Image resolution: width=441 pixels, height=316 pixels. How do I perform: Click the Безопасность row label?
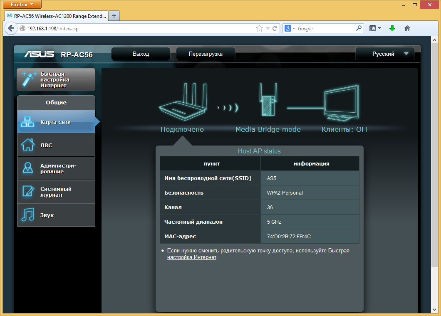[x=183, y=193]
